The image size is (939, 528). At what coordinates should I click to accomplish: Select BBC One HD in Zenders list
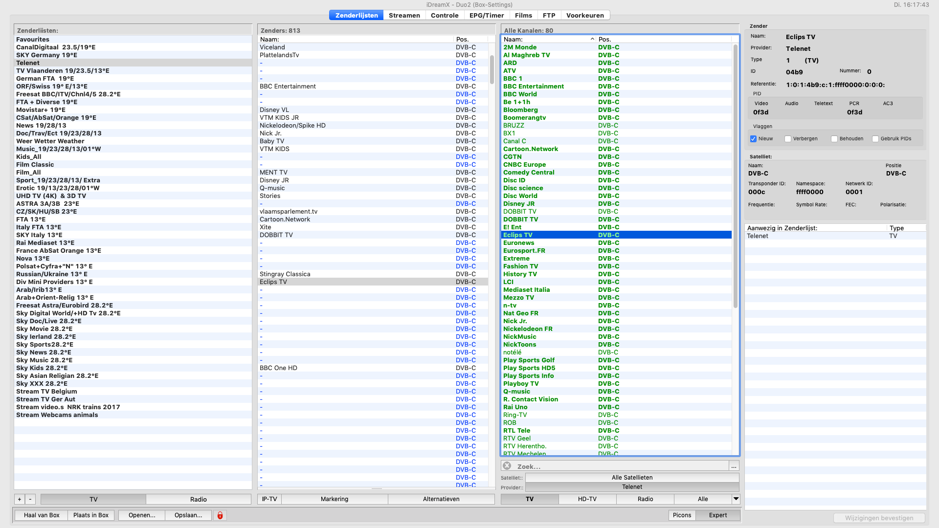click(373, 368)
